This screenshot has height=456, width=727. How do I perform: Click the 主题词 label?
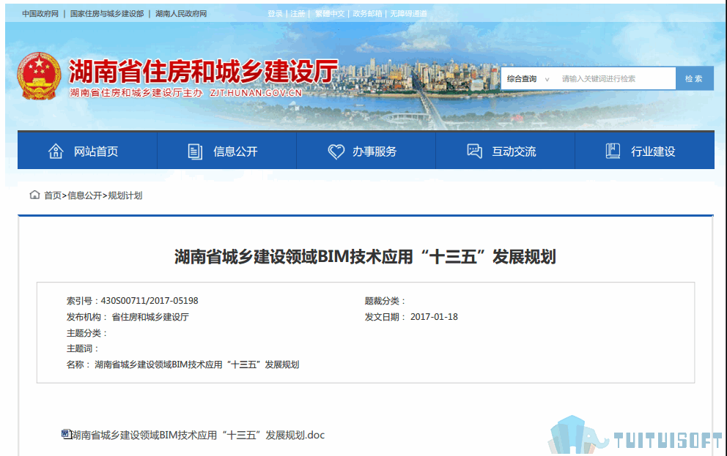82,348
